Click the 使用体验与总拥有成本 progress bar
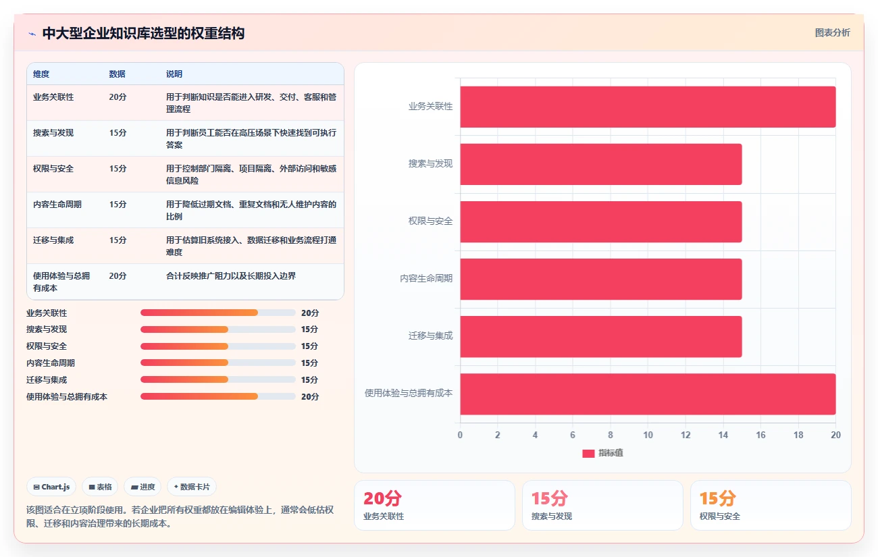The width and height of the screenshot is (878, 557). pos(218,396)
